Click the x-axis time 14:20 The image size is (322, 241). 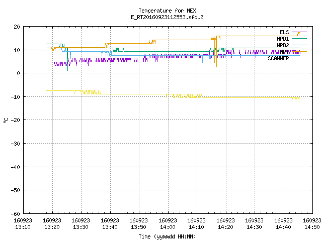(226, 227)
